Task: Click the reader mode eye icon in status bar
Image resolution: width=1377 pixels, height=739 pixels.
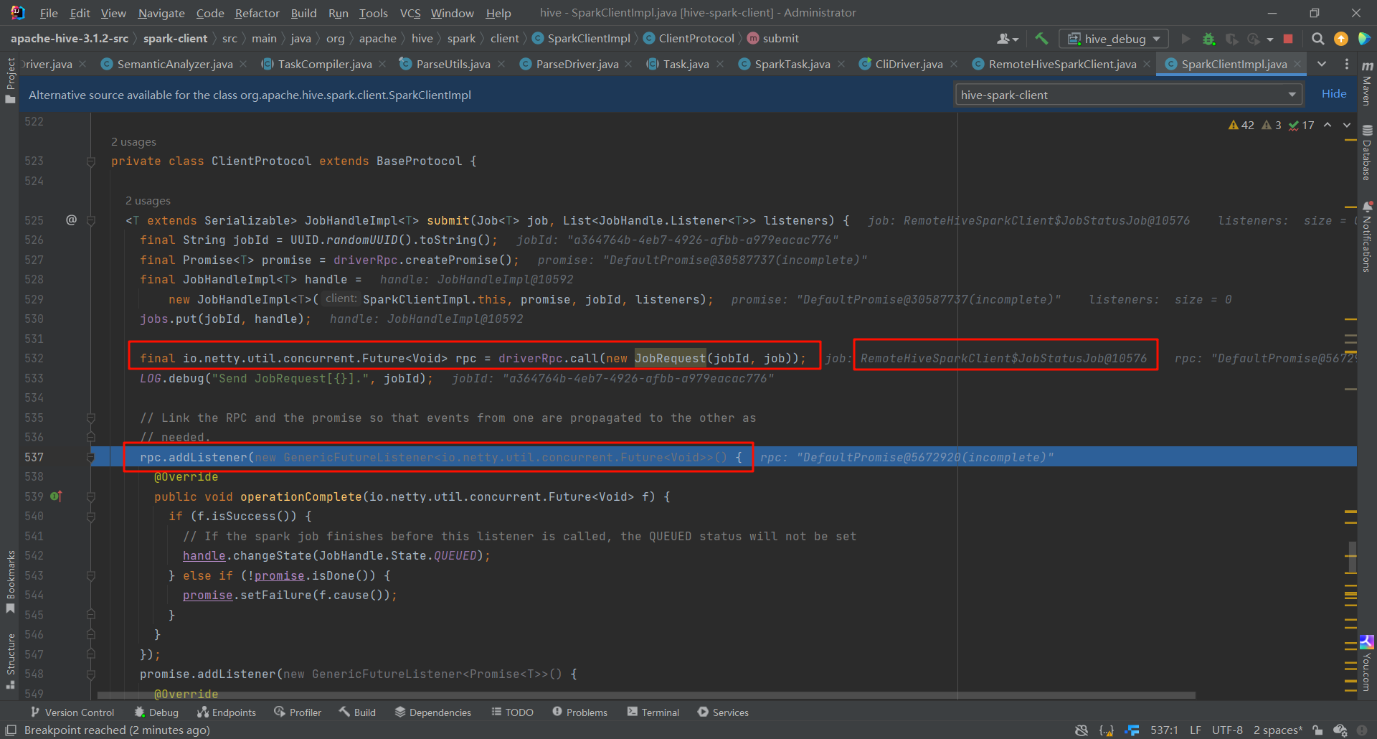Action: pyautogui.click(x=1082, y=730)
